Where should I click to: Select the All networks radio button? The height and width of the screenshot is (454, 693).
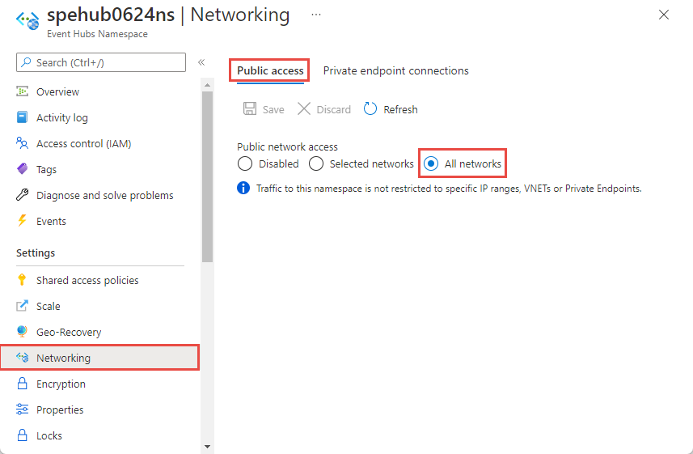(x=431, y=163)
